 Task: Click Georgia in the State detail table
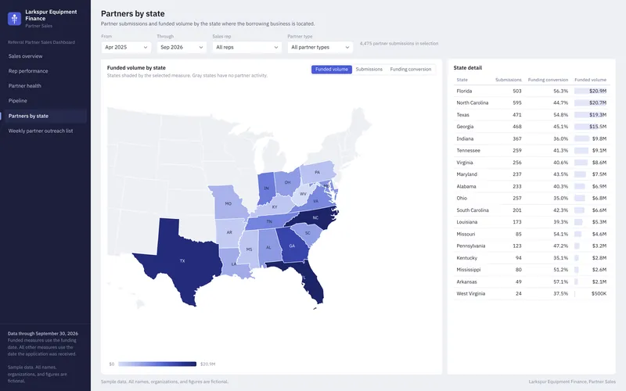pos(531,127)
